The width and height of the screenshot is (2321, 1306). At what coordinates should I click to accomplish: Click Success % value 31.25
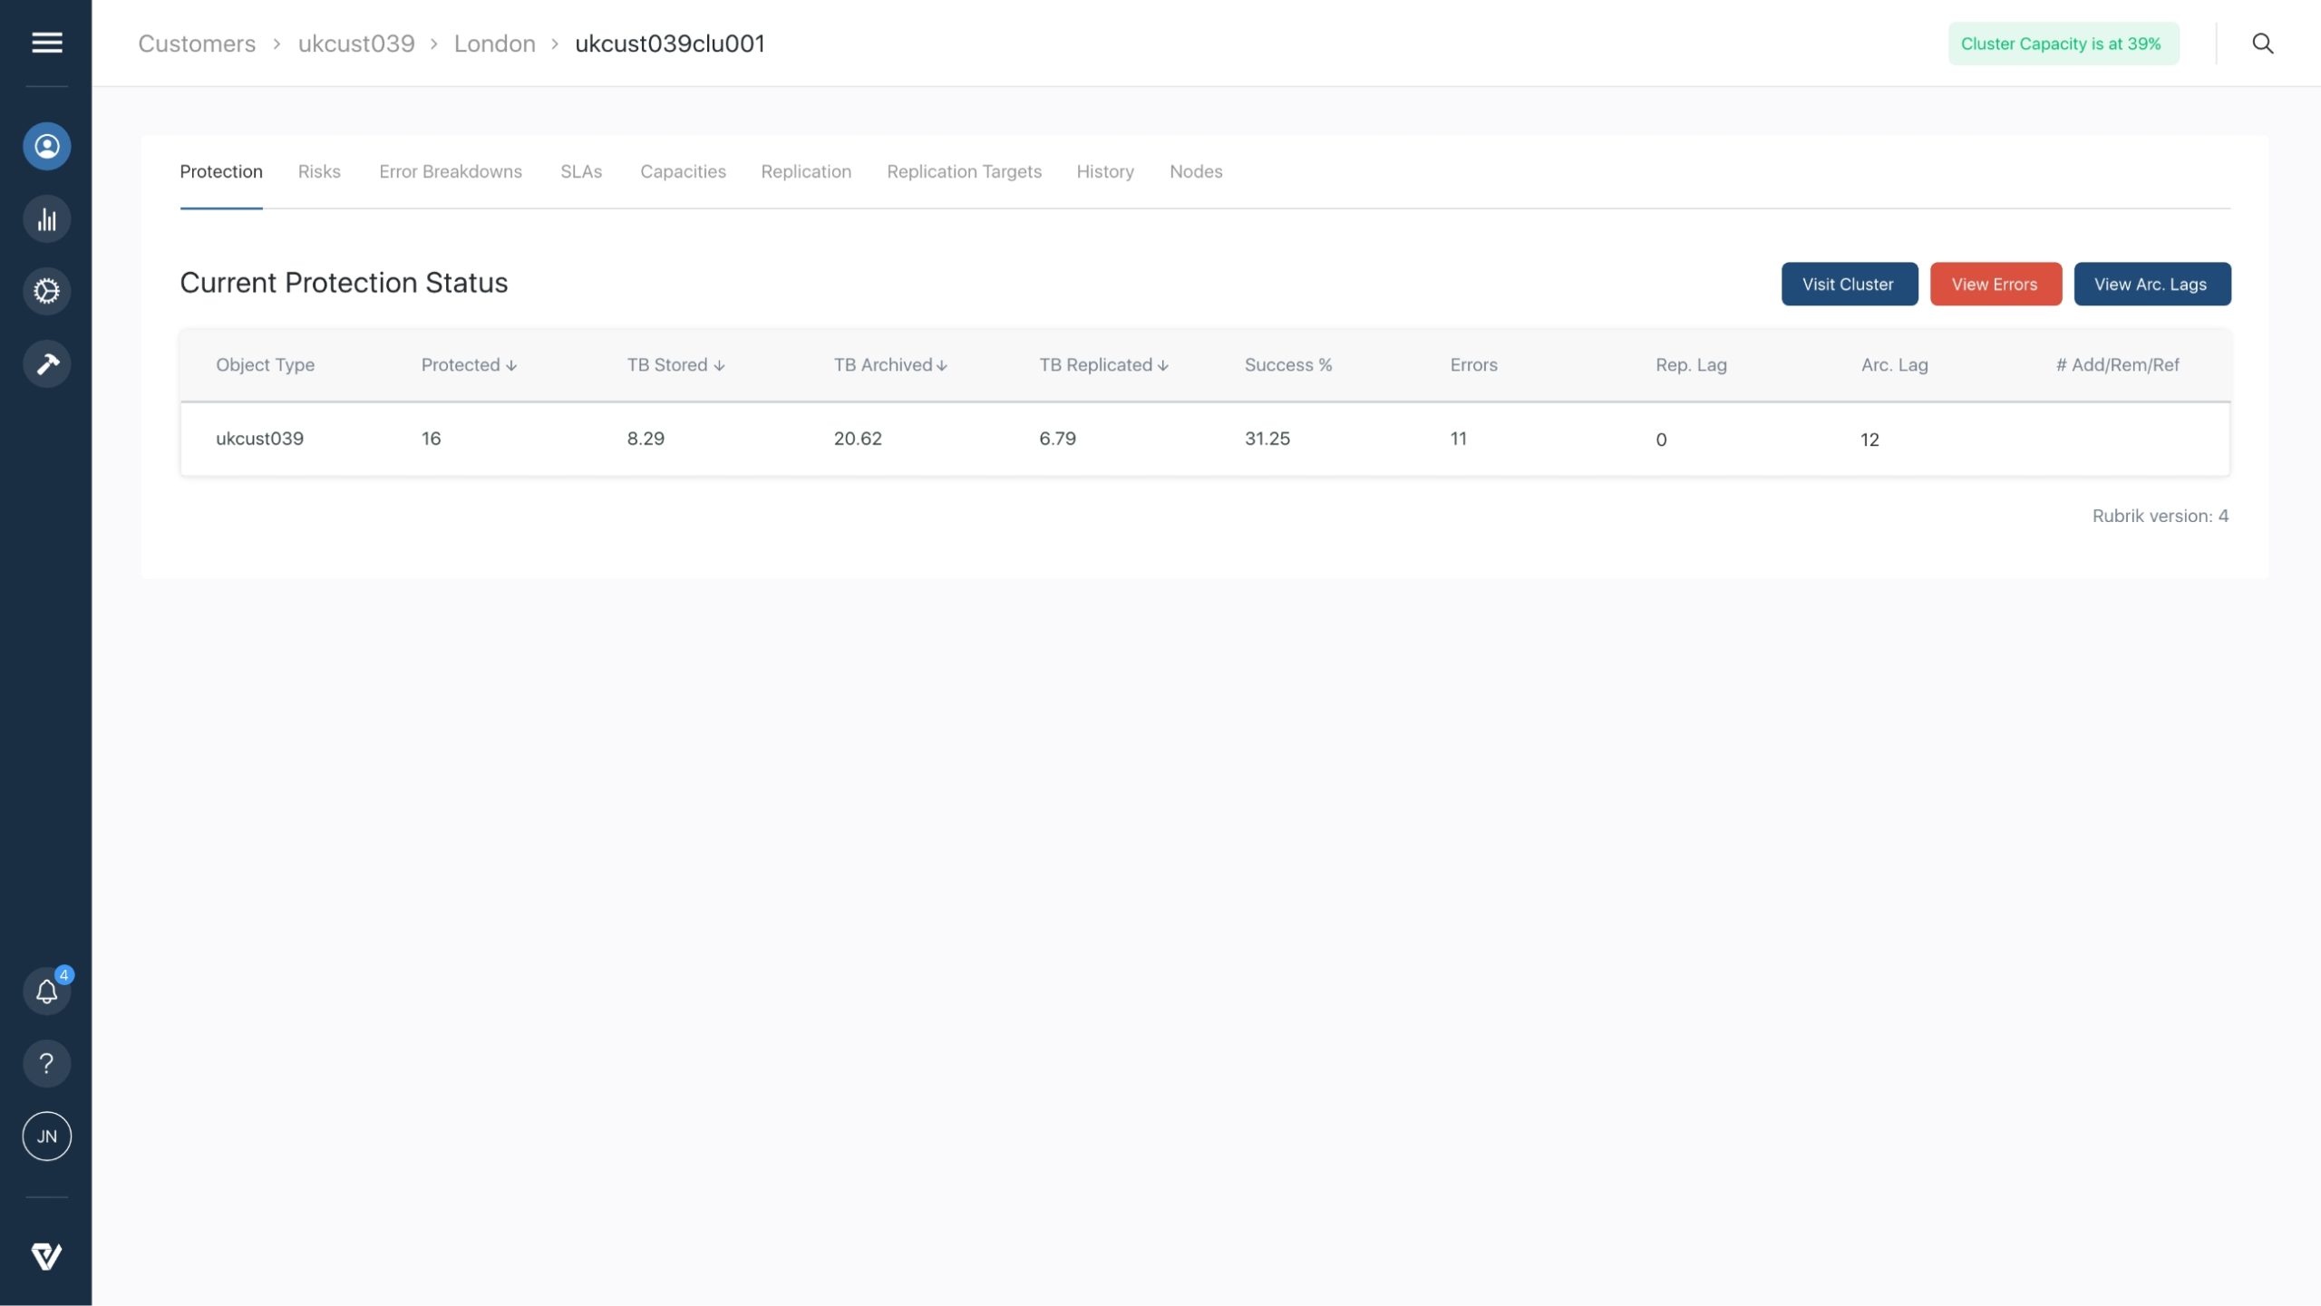(x=1267, y=439)
